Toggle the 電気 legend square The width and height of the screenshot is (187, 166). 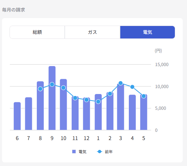click(74, 152)
